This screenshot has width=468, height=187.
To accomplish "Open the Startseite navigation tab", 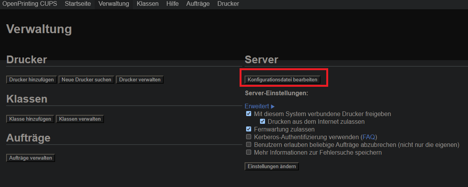I will point(77,4).
